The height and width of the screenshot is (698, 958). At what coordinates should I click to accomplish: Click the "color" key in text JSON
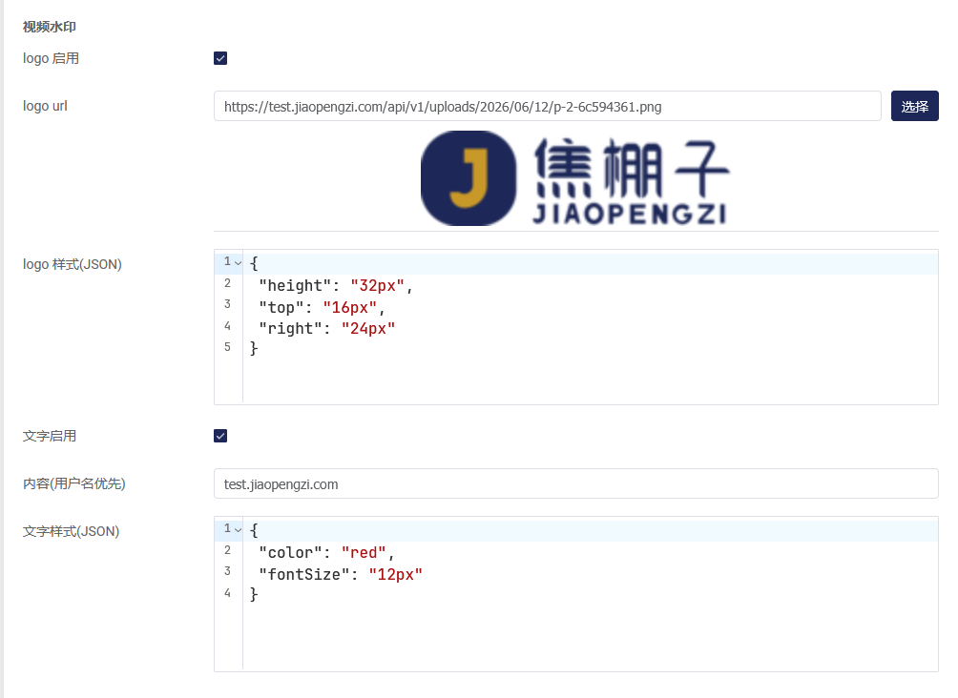point(291,553)
